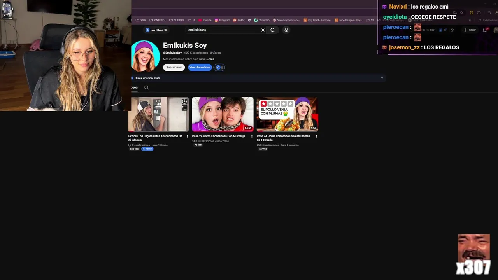
Task: Activate voice search microphone icon
Action: (286, 30)
